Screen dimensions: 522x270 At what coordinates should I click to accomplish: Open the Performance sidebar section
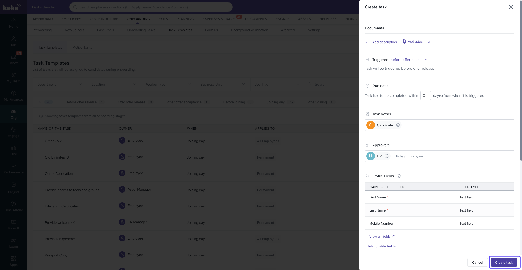pos(14,169)
